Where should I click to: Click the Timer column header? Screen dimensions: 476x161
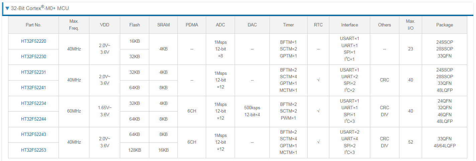pos(288,25)
